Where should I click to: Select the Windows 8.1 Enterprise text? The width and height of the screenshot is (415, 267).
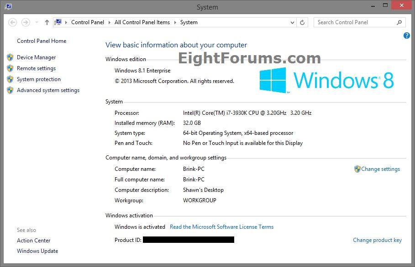(x=142, y=71)
